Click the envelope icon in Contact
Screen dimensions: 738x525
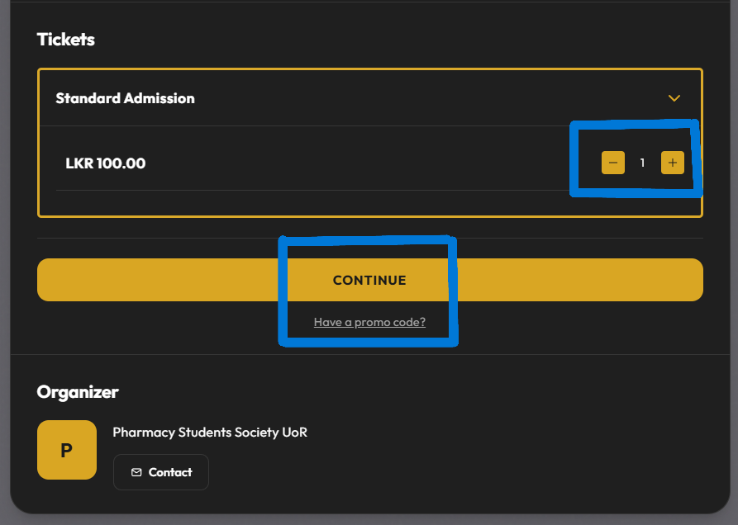tap(136, 472)
